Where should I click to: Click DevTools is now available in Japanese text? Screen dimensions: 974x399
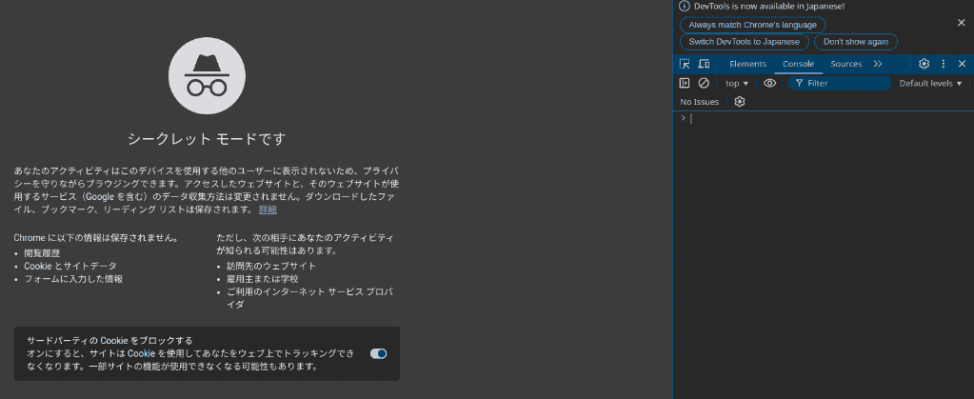point(769,7)
